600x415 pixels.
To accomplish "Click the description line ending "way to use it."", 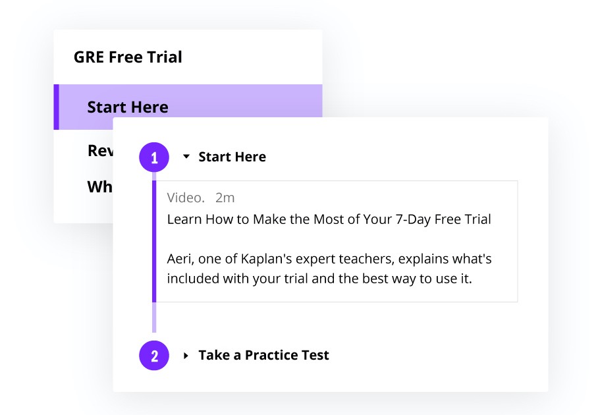I will pos(319,278).
